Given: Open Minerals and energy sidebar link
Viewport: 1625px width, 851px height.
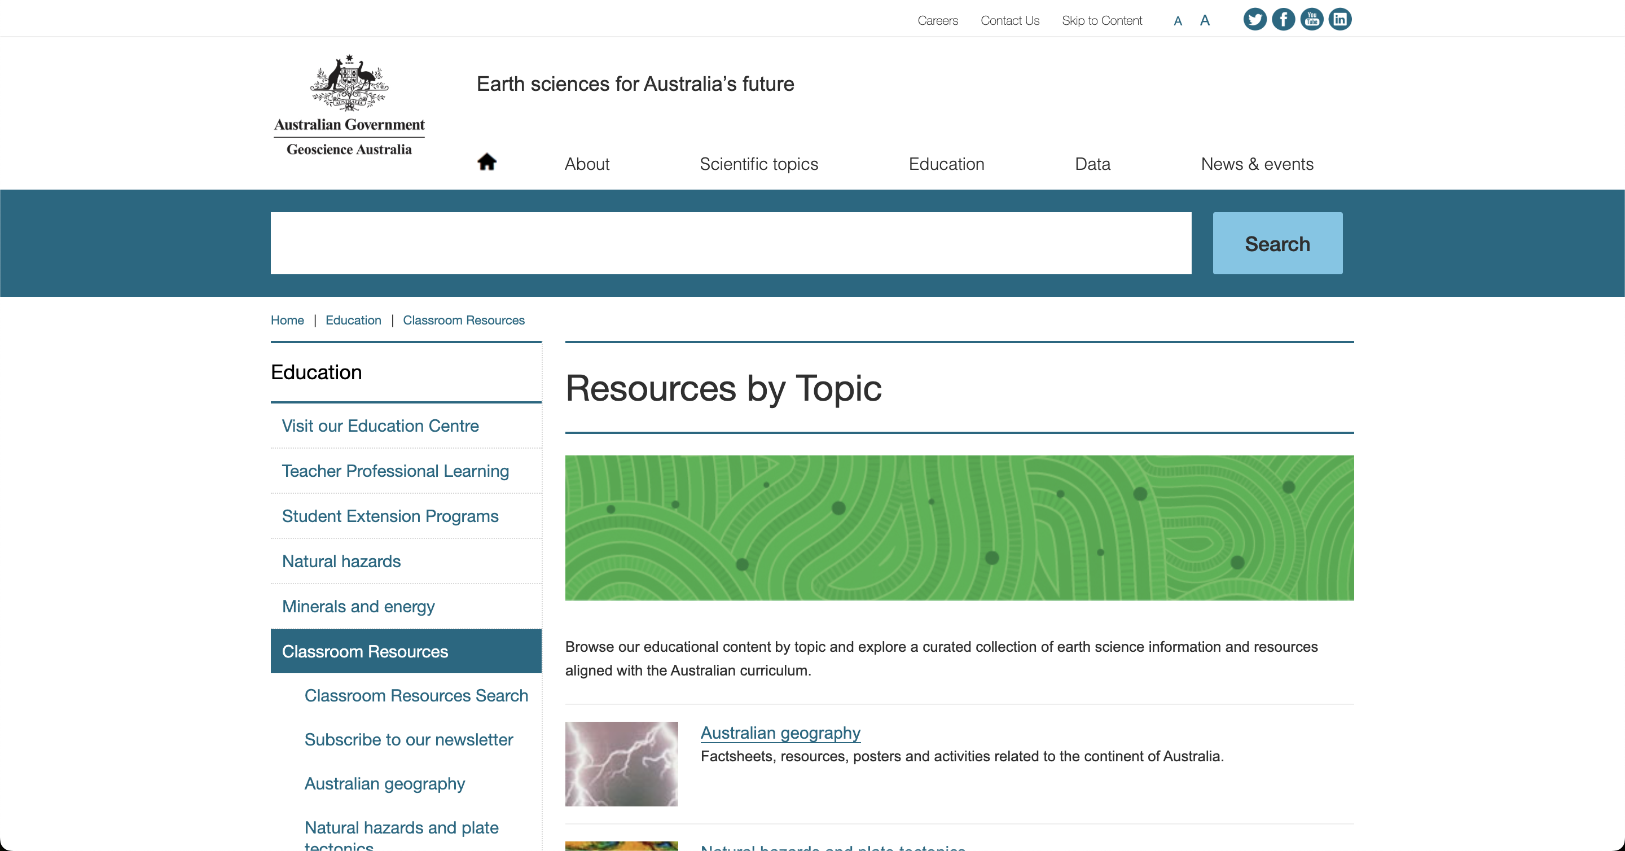Looking at the screenshot, I should pos(358,606).
